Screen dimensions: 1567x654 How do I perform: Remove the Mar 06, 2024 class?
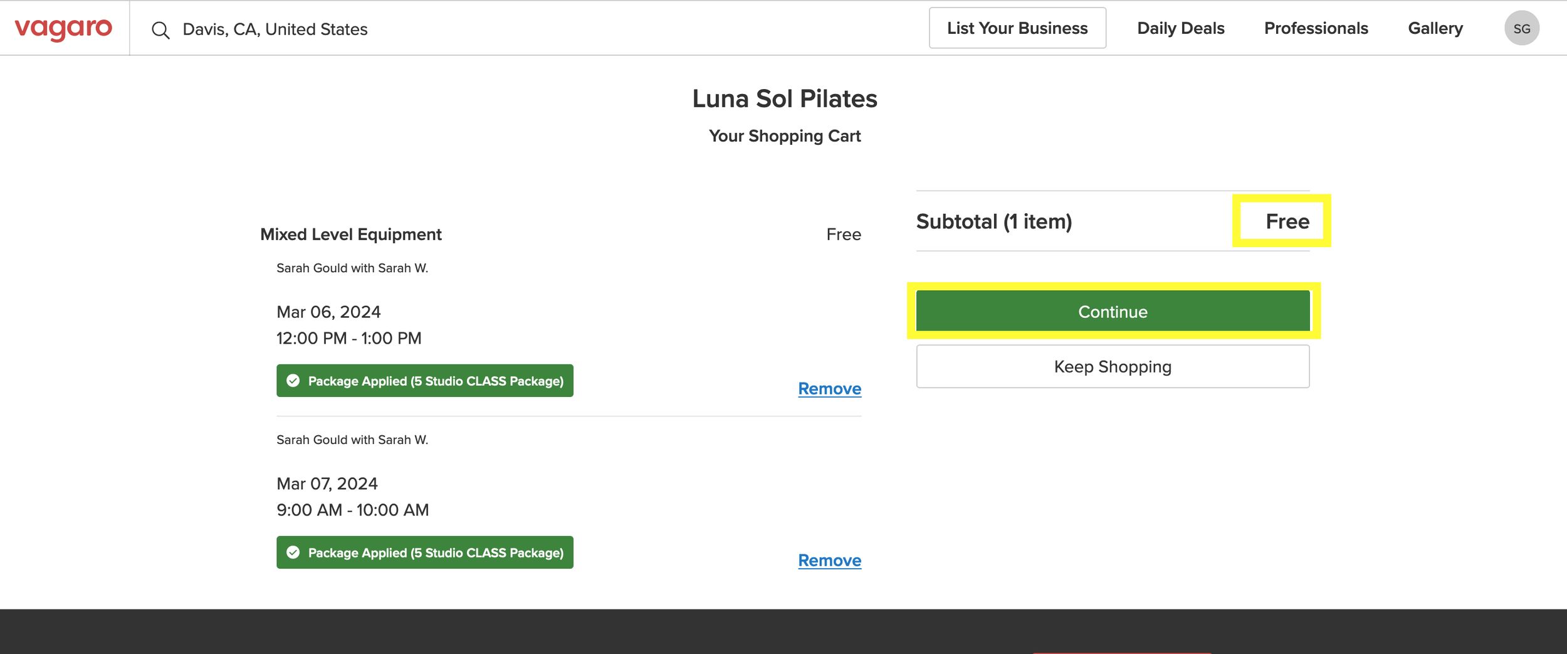[x=829, y=389]
